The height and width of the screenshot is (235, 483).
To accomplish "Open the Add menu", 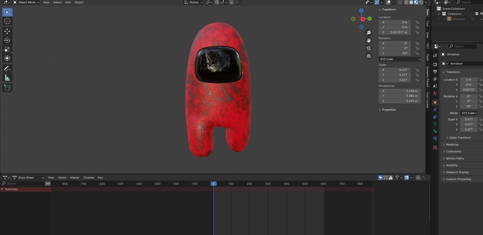I will coord(68,2).
